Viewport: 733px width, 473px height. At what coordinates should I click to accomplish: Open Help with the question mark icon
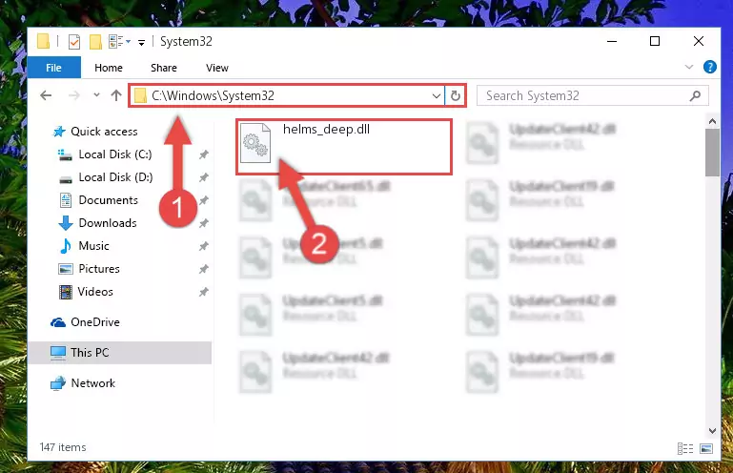click(709, 67)
